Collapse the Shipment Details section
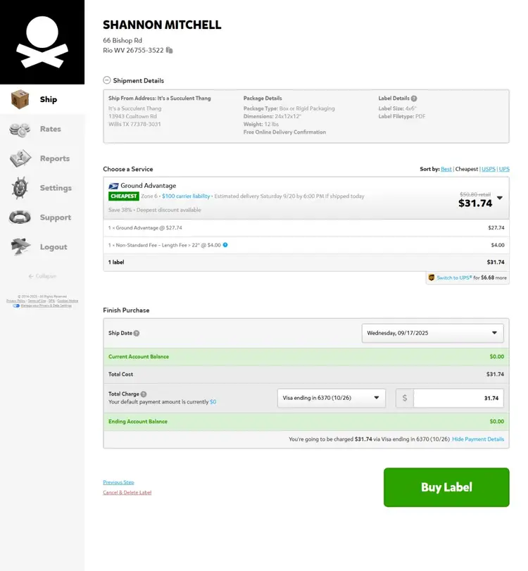Screen dimensions: 528x571 pyautogui.click(x=107, y=81)
